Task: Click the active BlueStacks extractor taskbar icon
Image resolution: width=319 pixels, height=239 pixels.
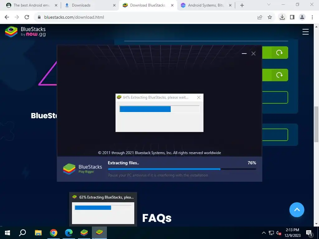Action: [99, 233]
